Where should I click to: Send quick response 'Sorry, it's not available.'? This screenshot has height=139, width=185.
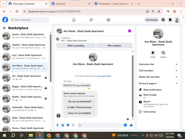(80, 113)
